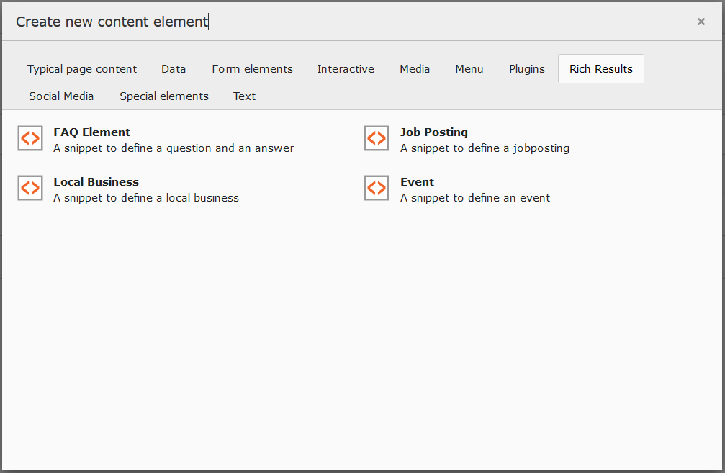
Task: Choose the FAQ Element title link
Action: coord(91,132)
